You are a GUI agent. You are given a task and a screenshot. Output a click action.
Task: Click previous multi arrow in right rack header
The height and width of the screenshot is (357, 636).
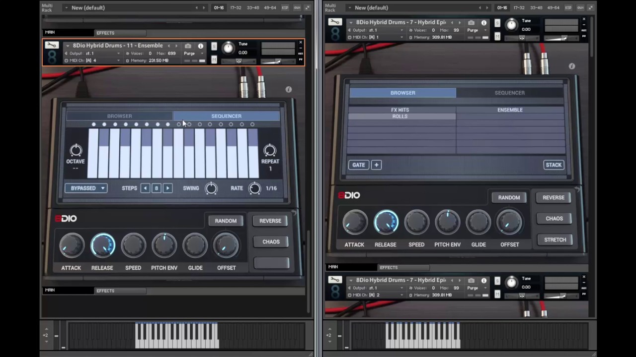[479, 7]
